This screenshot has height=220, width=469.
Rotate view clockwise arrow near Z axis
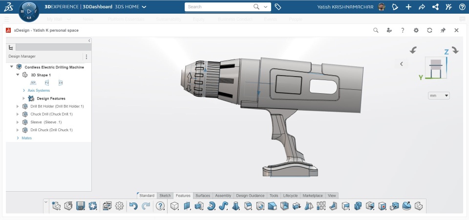pos(455,50)
